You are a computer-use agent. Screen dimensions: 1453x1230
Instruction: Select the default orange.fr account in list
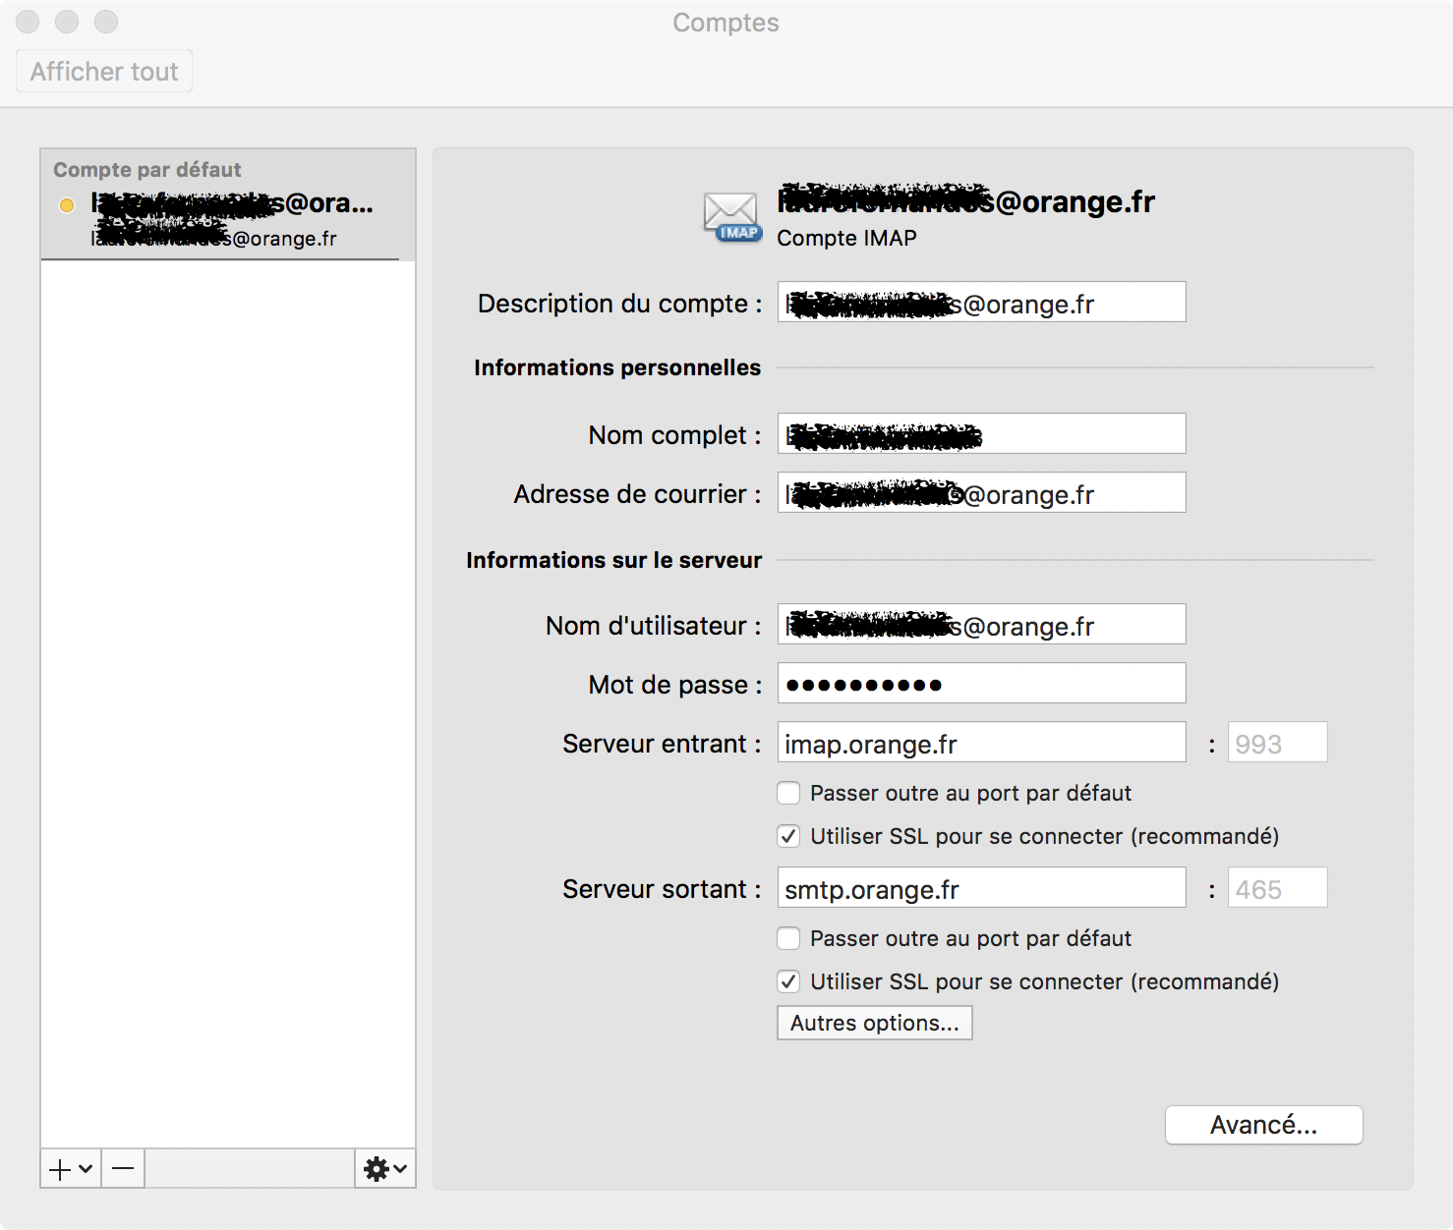[228, 219]
